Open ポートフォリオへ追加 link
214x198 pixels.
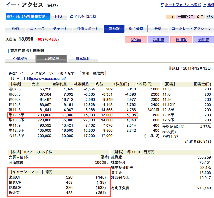click(x=183, y=5)
